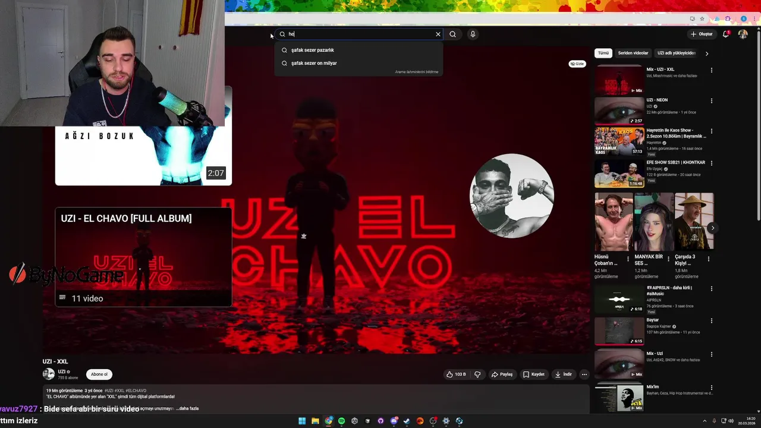Open the Windows Start menu
The image size is (761, 428).
point(302,421)
